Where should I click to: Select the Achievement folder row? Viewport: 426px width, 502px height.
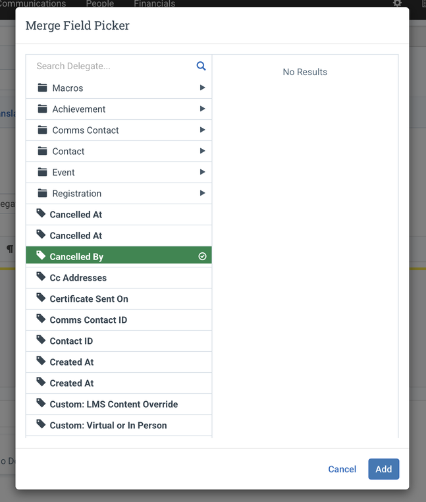click(119, 109)
